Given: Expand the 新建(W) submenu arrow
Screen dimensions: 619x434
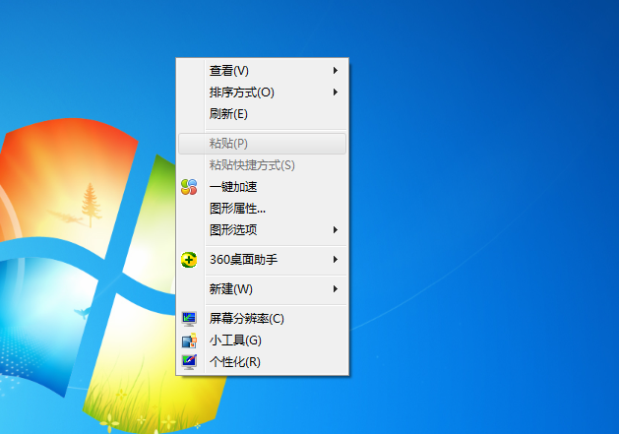Looking at the screenshot, I should point(336,289).
